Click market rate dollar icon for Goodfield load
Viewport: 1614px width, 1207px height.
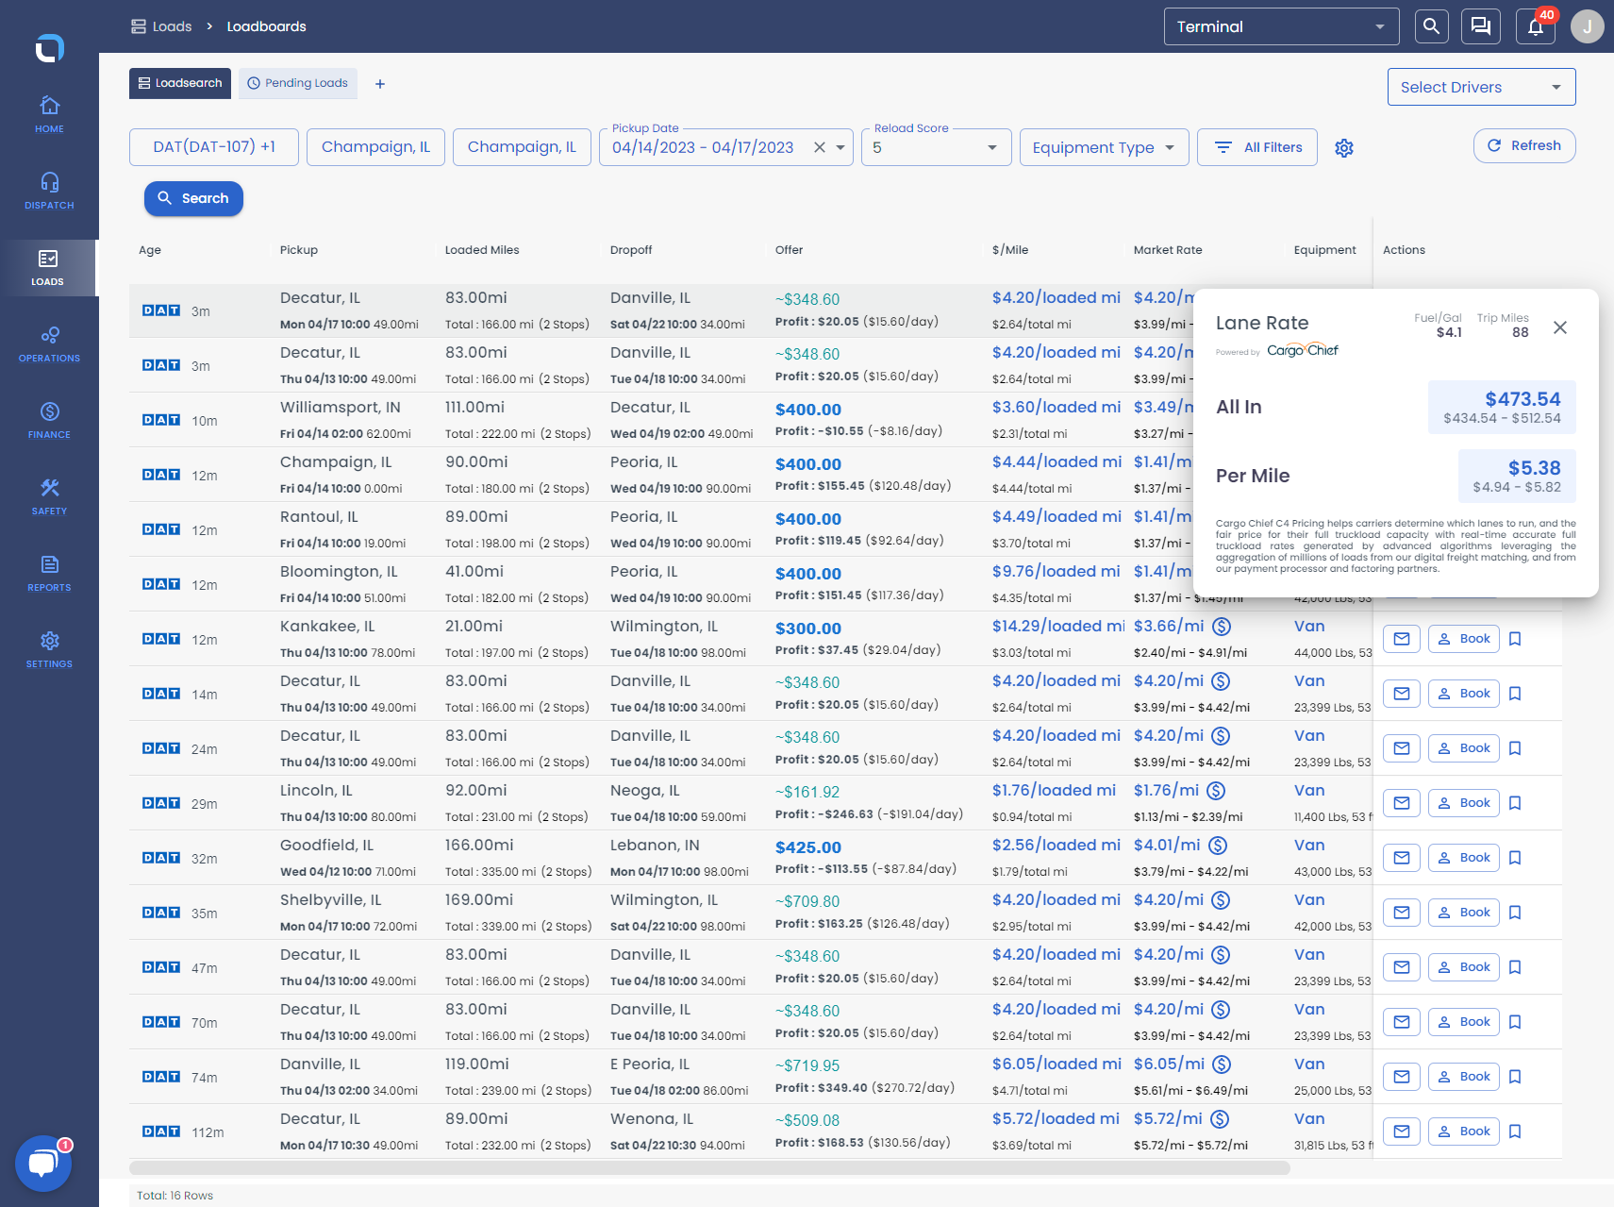coord(1218,846)
